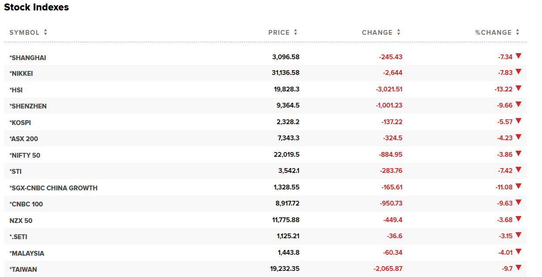Toggle sorting via Change column arrows
Screen dimensions: 542x277
tap(398, 33)
